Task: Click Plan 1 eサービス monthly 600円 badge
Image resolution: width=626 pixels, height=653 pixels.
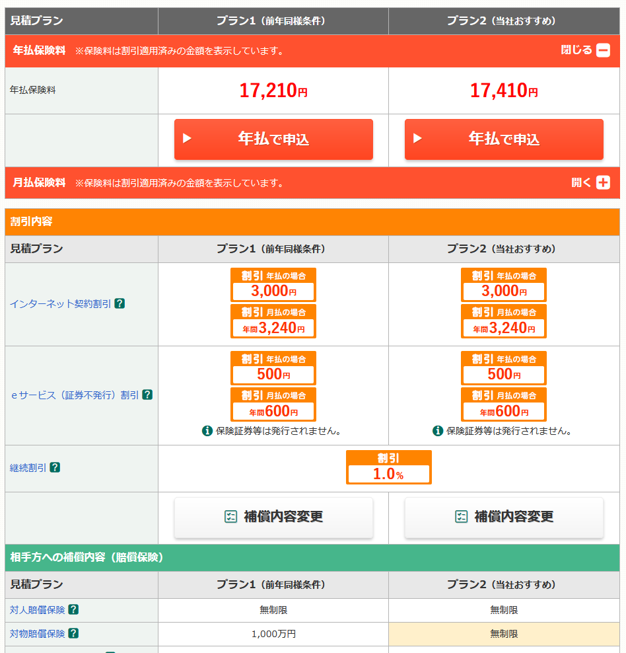Action: (273, 404)
